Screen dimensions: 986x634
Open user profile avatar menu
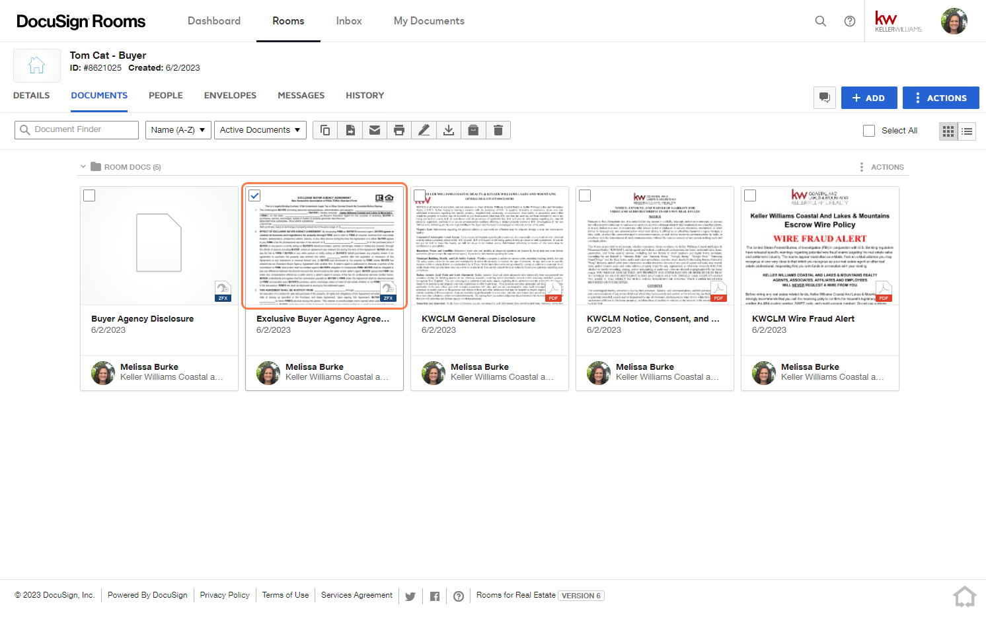pyautogui.click(x=954, y=21)
